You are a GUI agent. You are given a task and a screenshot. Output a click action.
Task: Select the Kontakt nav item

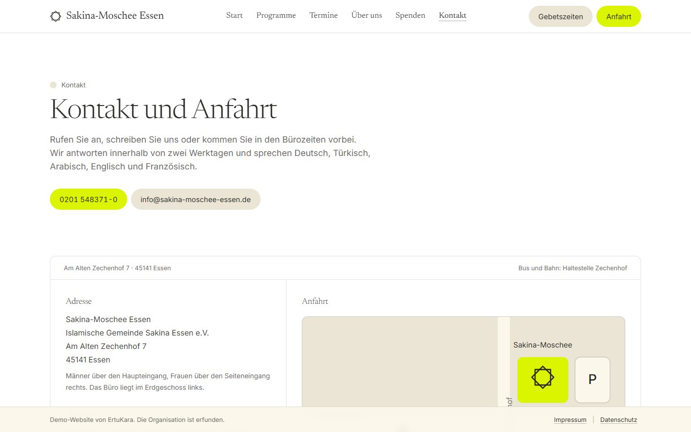(x=453, y=15)
